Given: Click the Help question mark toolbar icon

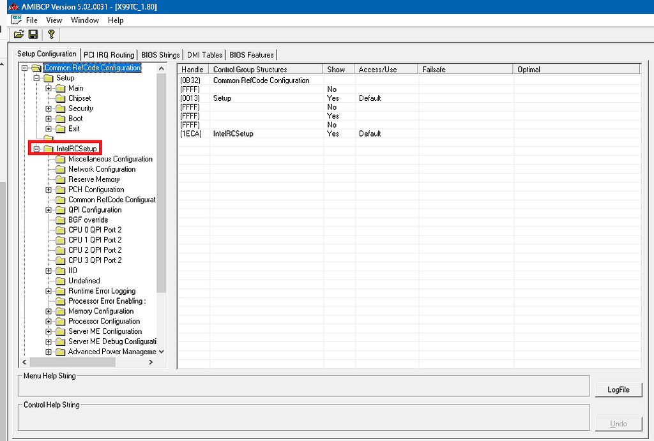Looking at the screenshot, I should 50,34.
